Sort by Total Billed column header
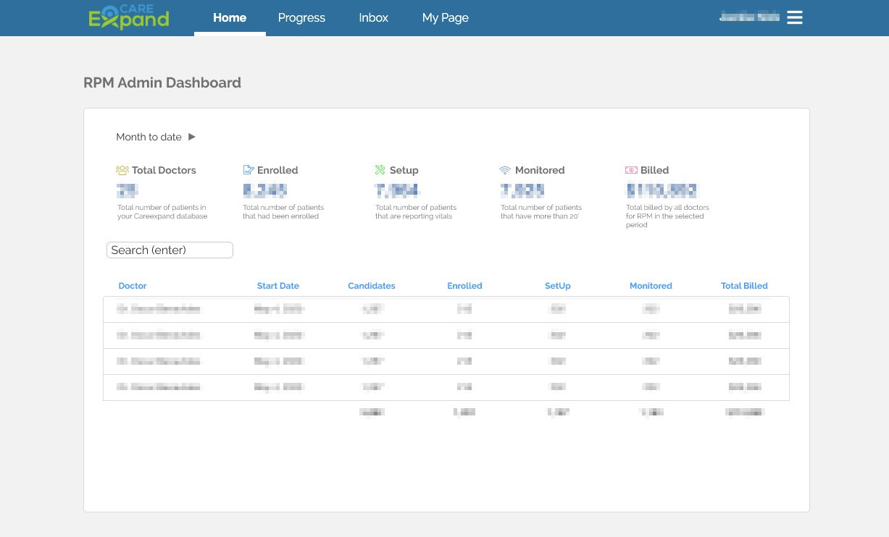 744,286
